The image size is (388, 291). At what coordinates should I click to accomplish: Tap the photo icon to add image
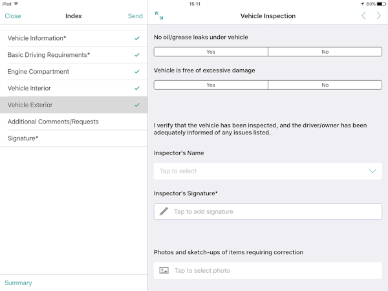164,270
